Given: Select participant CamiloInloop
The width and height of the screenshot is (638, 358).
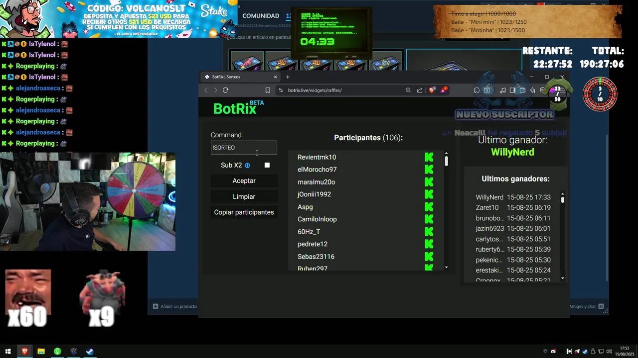Looking at the screenshot, I should 317,219.
